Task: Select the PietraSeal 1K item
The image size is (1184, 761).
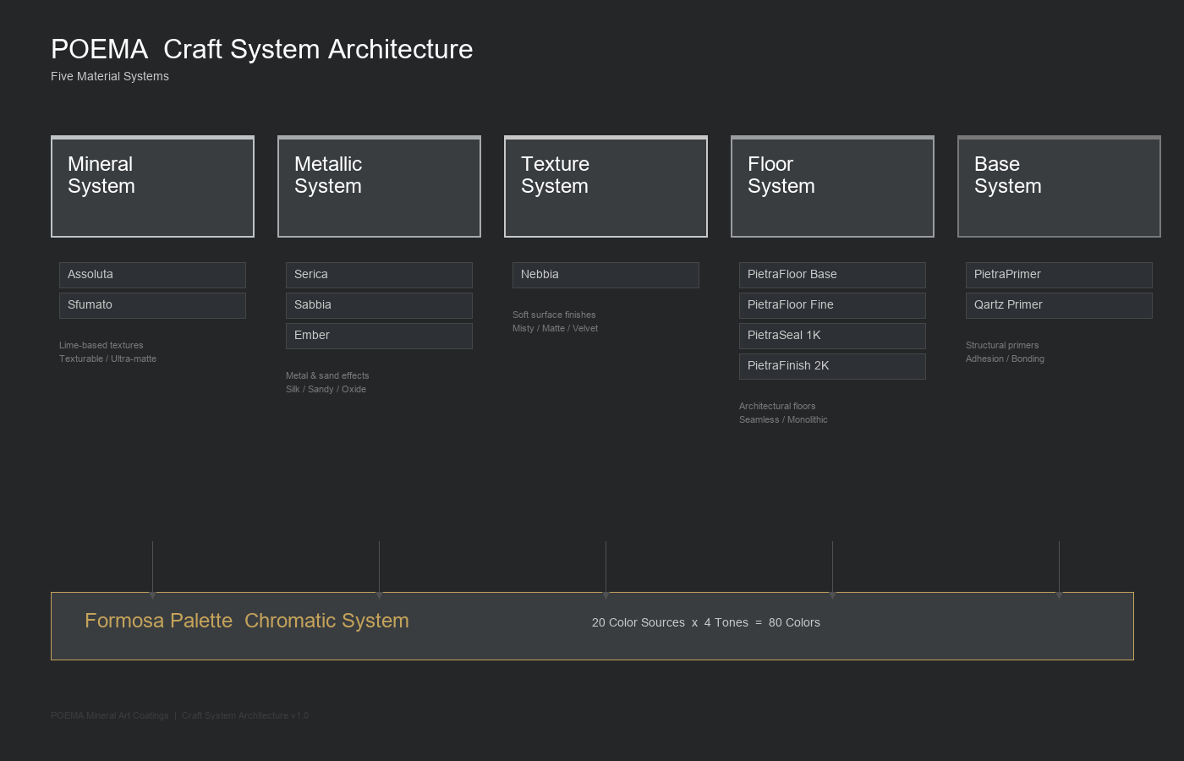Action: (x=832, y=336)
